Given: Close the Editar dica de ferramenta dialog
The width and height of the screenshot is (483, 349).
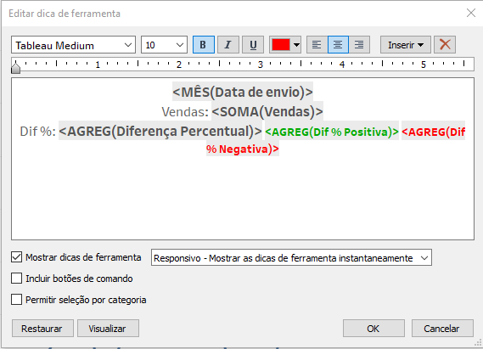Looking at the screenshot, I should tap(471, 13).
